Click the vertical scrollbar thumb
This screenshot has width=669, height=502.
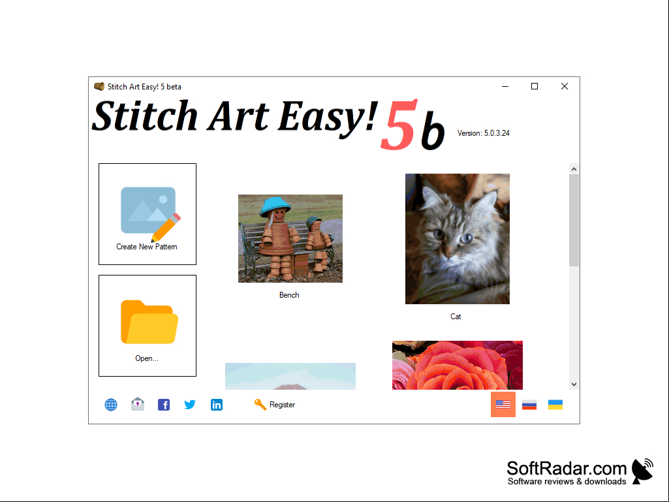574,220
